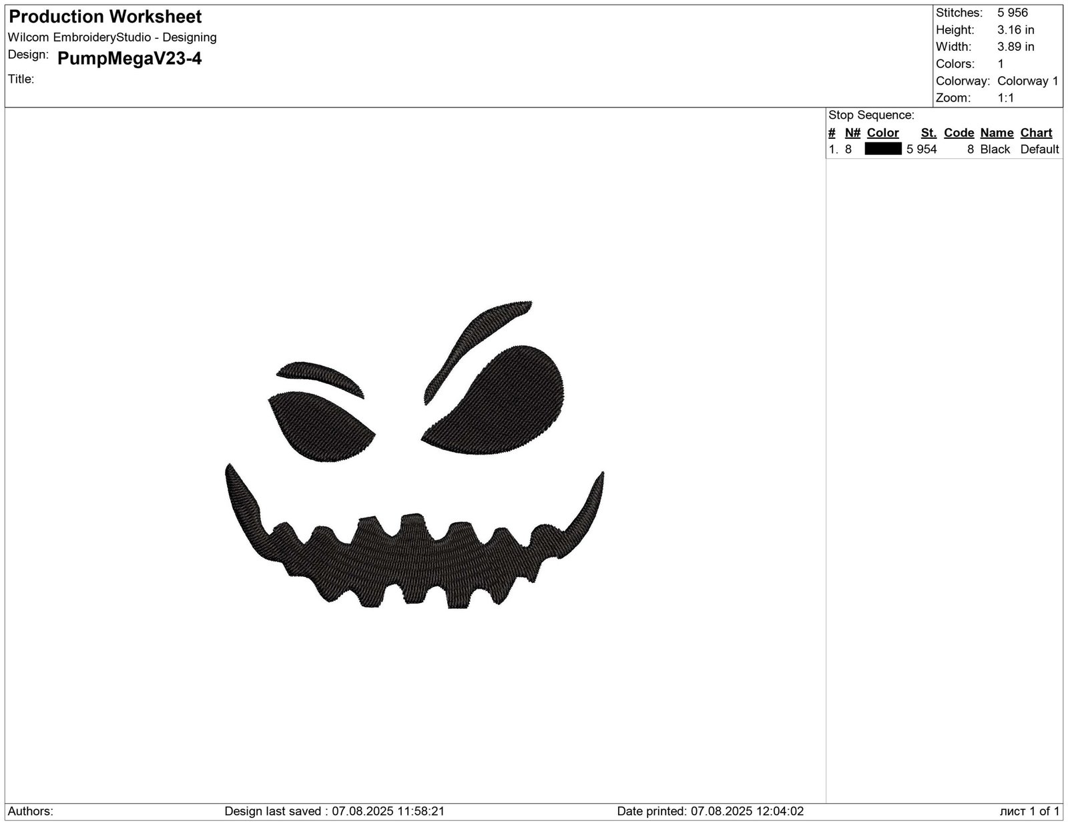Image resolution: width=1068 pixels, height=822 pixels.
Task: Click the Stop Sequence label
Action: [x=871, y=114]
